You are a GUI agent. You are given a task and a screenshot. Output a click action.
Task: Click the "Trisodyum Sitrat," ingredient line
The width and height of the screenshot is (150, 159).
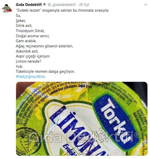coord(30,31)
